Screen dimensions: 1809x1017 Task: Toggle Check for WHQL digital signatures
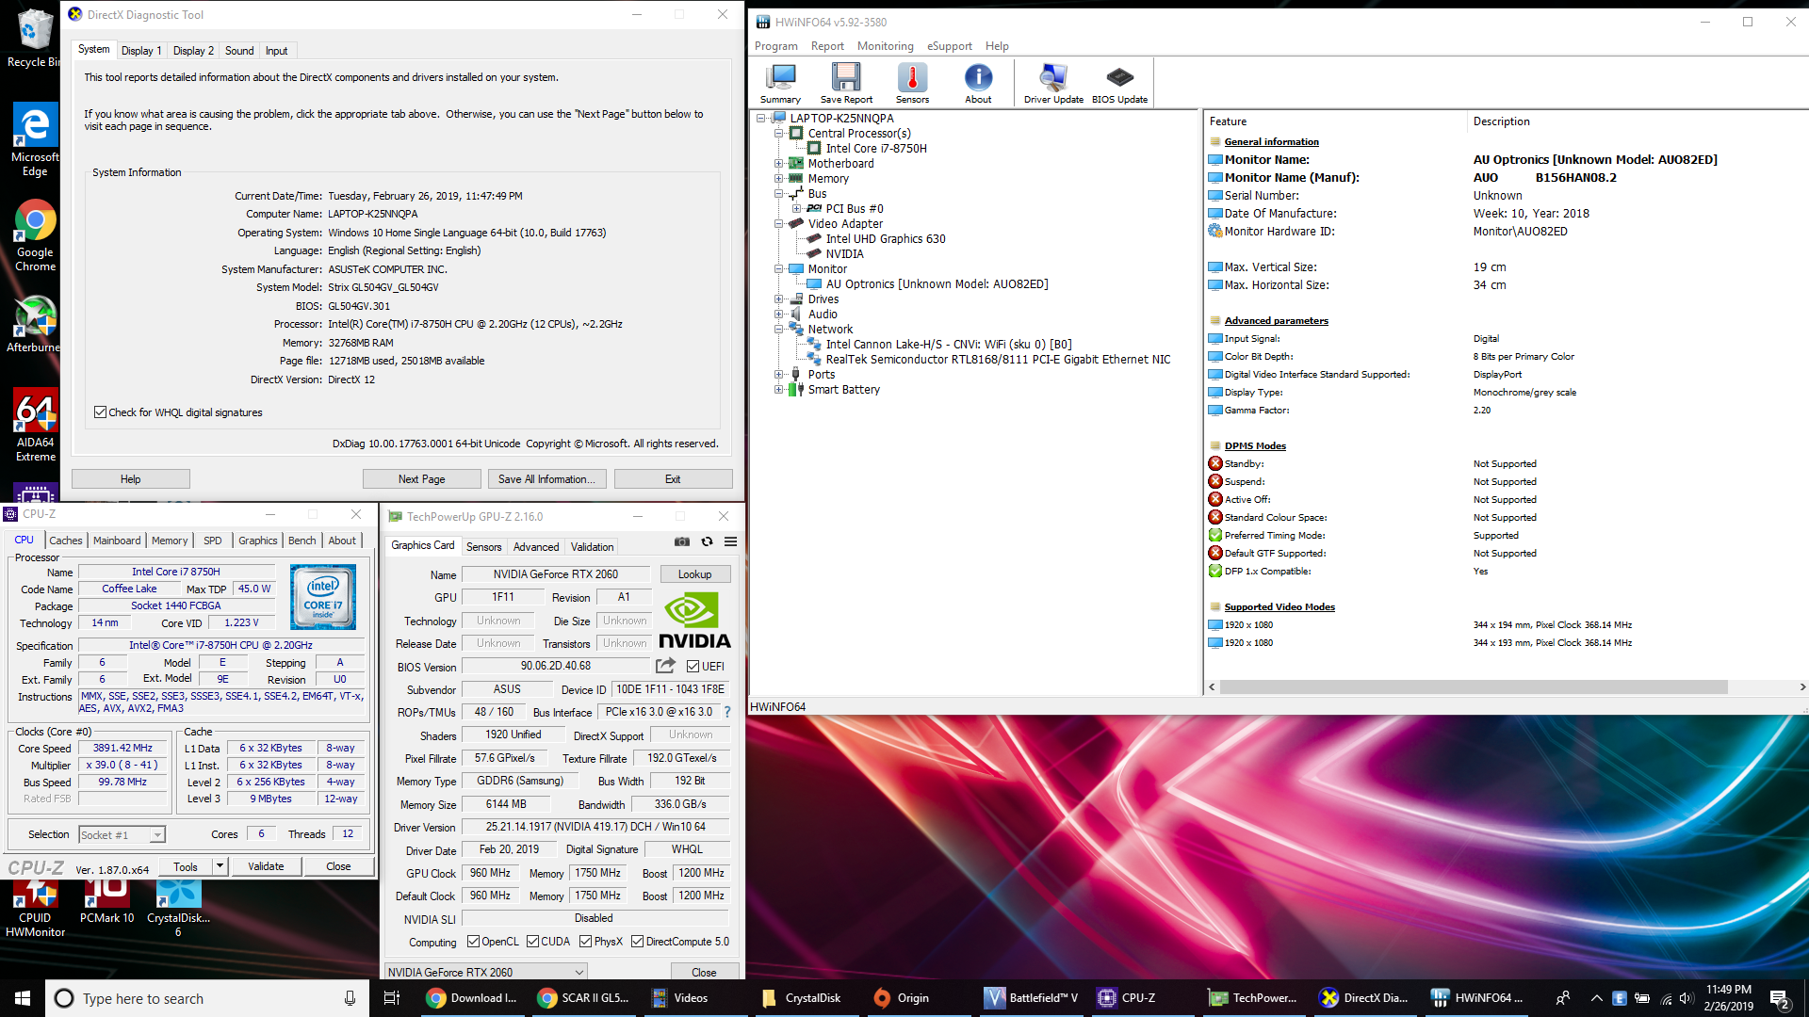pos(100,412)
